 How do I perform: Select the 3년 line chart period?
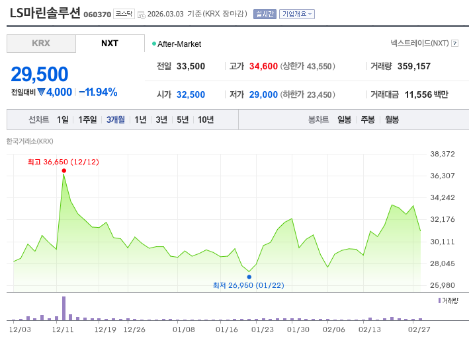coord(161,120)
